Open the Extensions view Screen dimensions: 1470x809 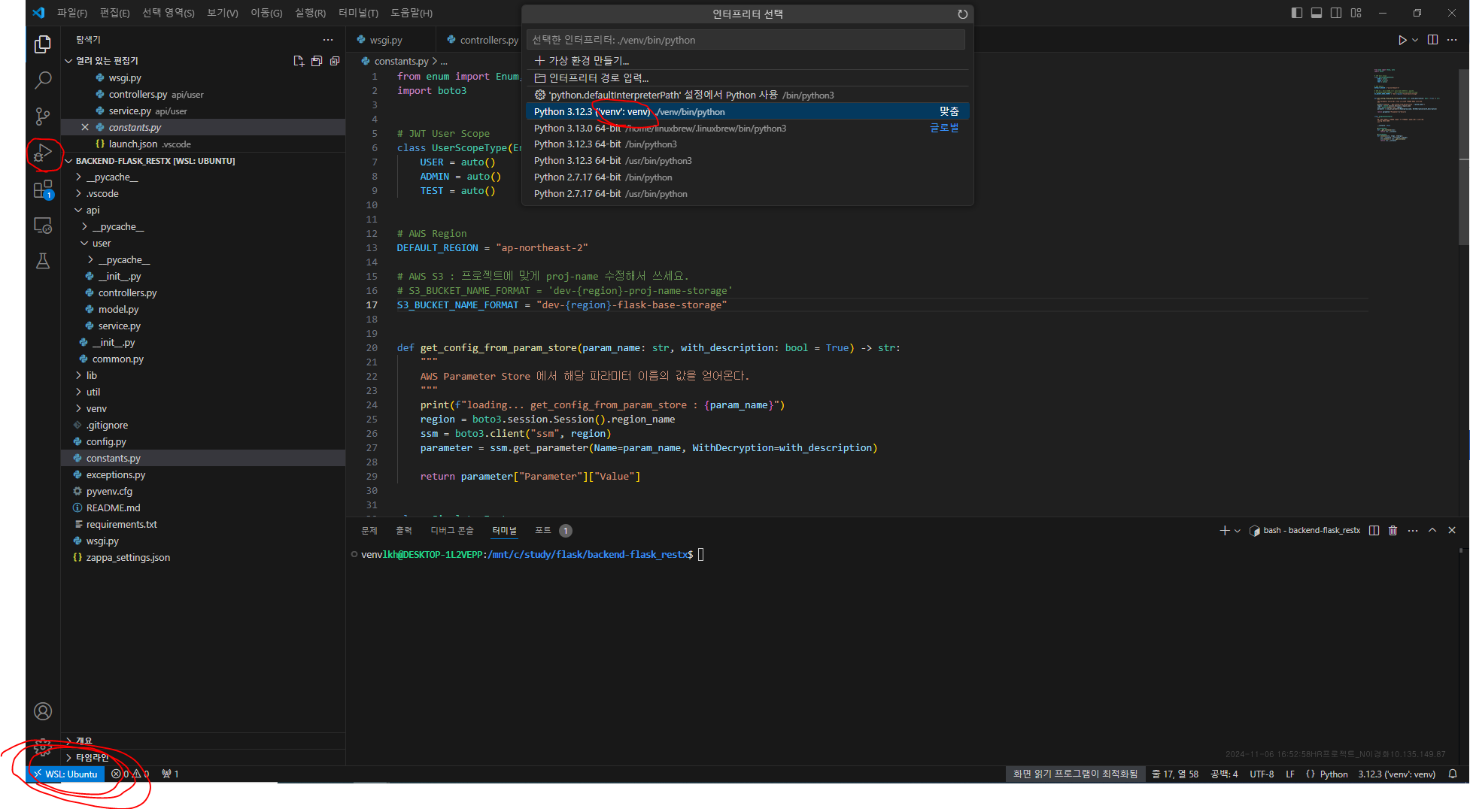[43, 189]
